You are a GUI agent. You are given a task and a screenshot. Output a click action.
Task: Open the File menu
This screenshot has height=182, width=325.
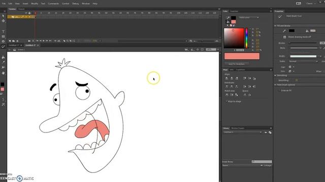[x=4, y=4]
